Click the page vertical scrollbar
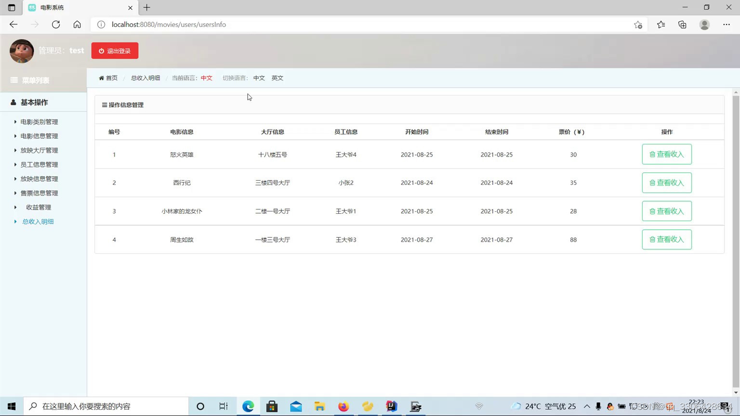 point(736,242)
